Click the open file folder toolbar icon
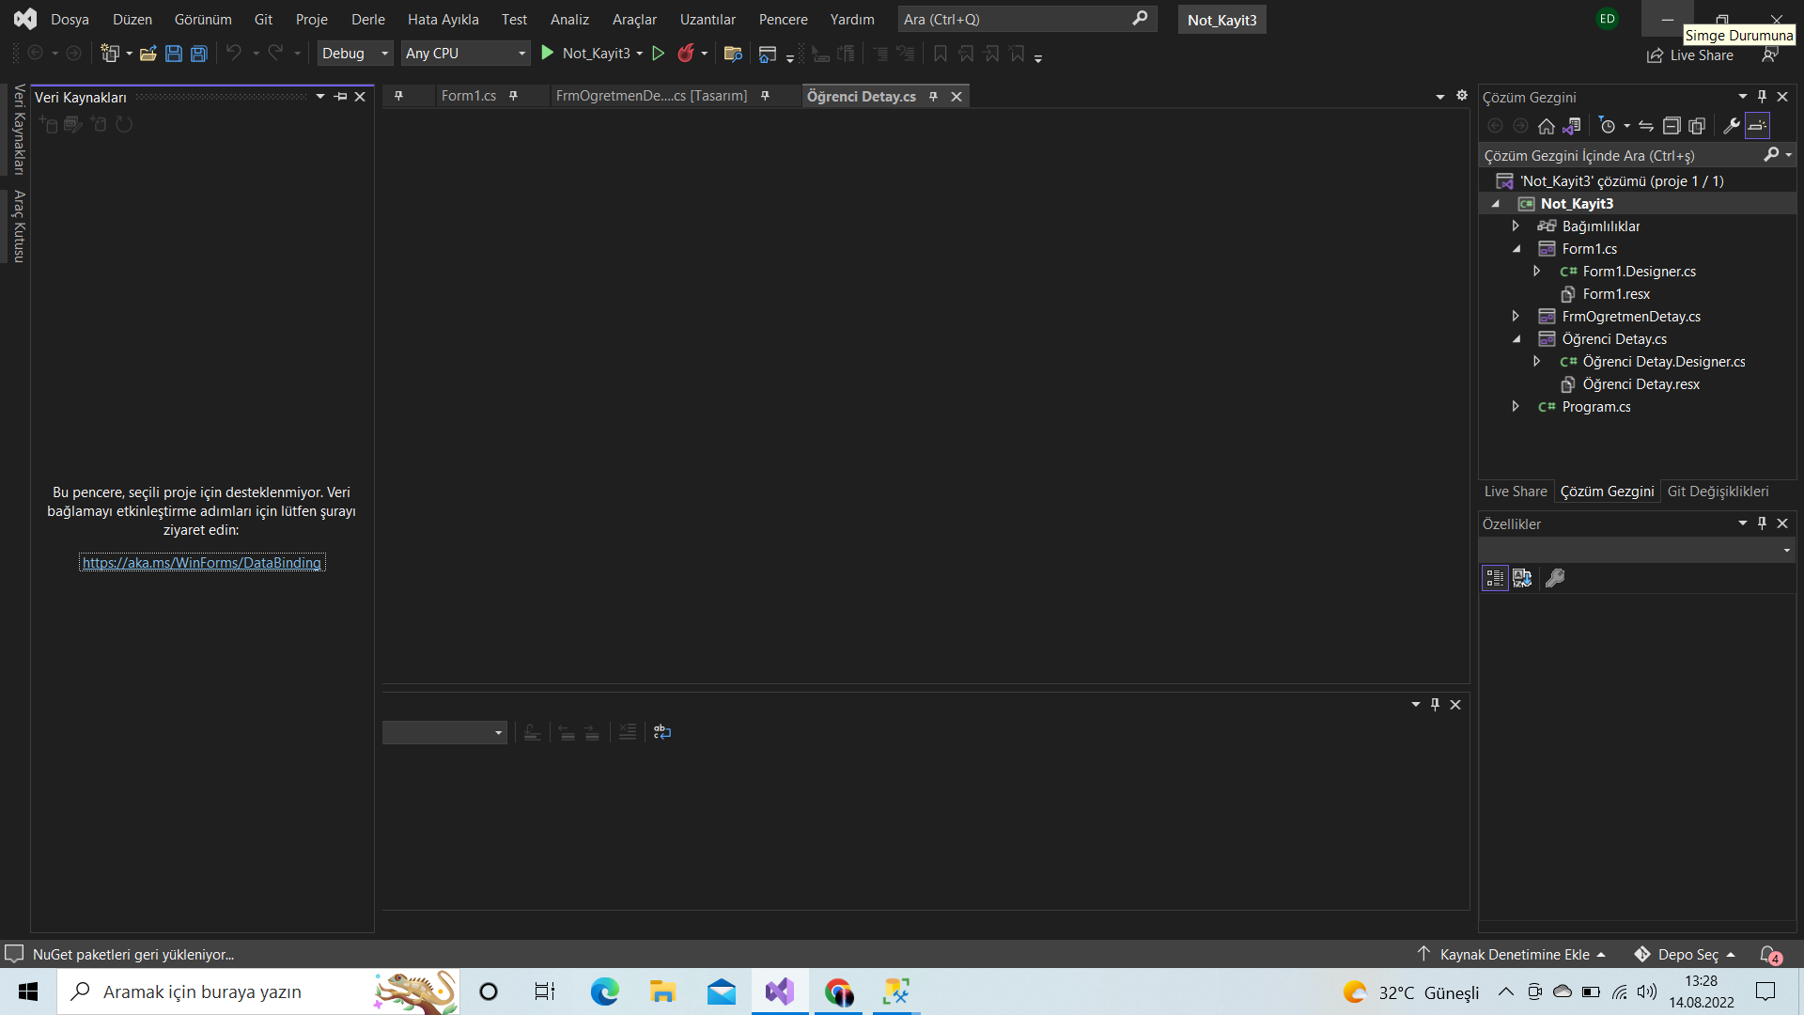 pyautogui.click(x=148, y=54)
